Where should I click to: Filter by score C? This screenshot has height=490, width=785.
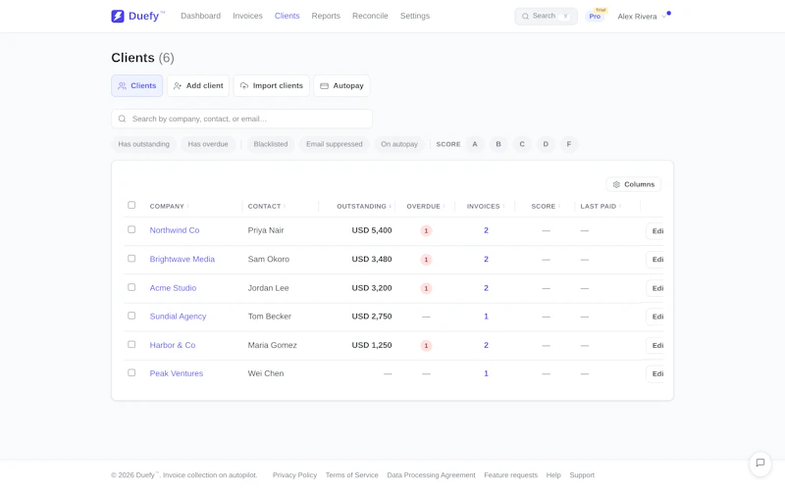coord(522,144)
